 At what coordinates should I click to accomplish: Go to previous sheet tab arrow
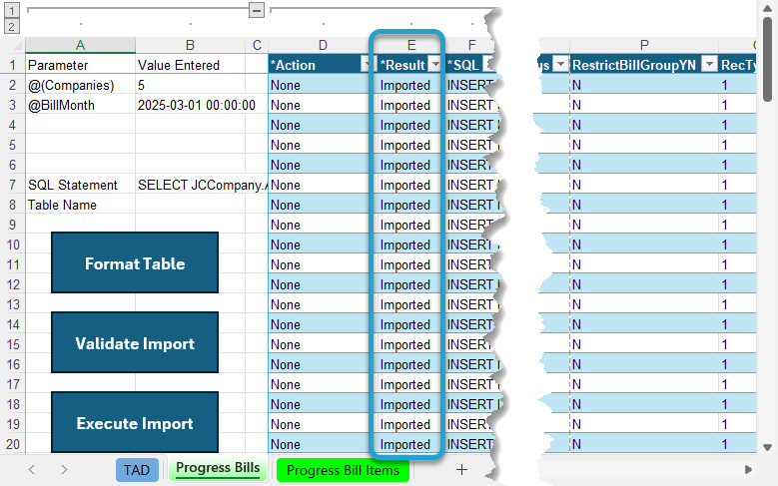(x=32, y=469)
